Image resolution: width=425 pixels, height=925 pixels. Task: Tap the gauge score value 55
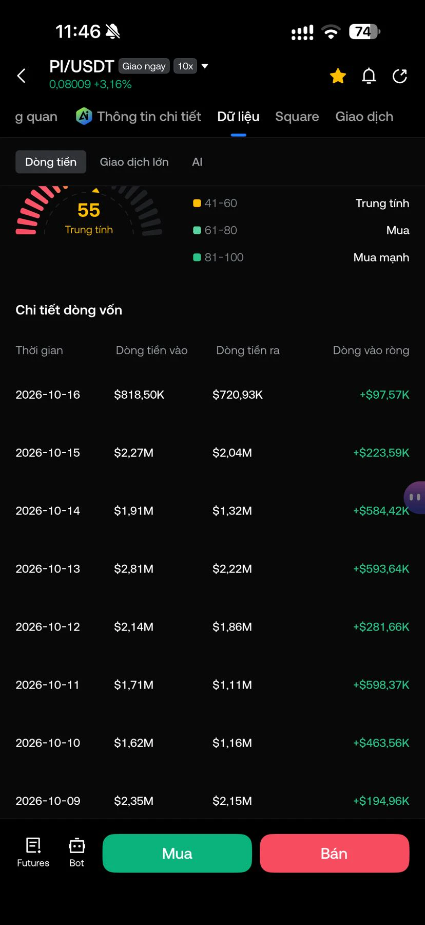point(89,210)
